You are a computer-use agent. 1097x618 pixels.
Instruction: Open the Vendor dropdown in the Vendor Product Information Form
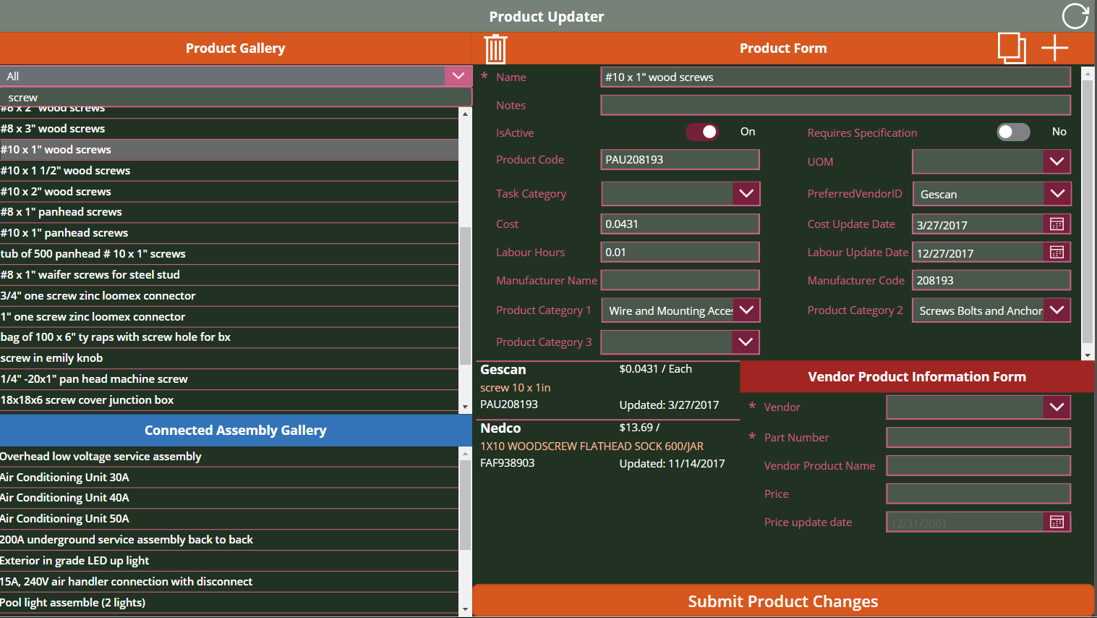(1058, 407)
